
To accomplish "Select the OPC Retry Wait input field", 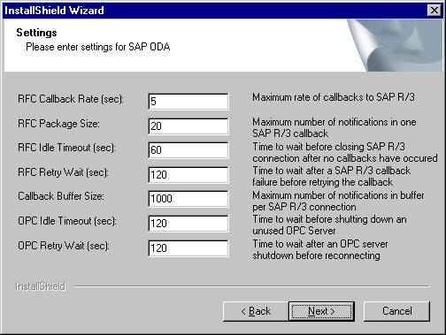I will pos(188,248).
